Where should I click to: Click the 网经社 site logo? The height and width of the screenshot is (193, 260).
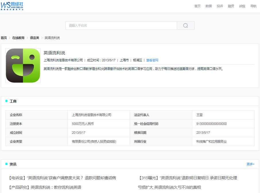pos(12,6)
